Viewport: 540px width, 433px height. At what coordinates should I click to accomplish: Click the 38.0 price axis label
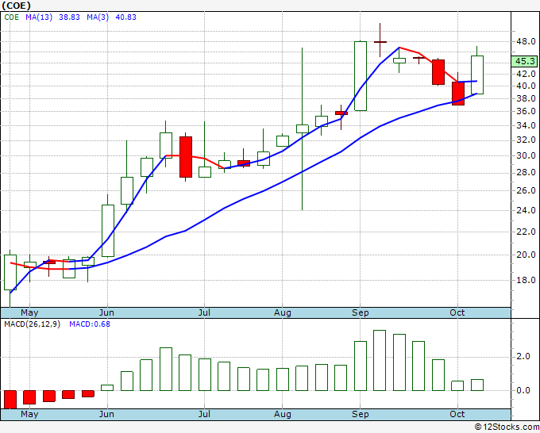tap(526, 98)
